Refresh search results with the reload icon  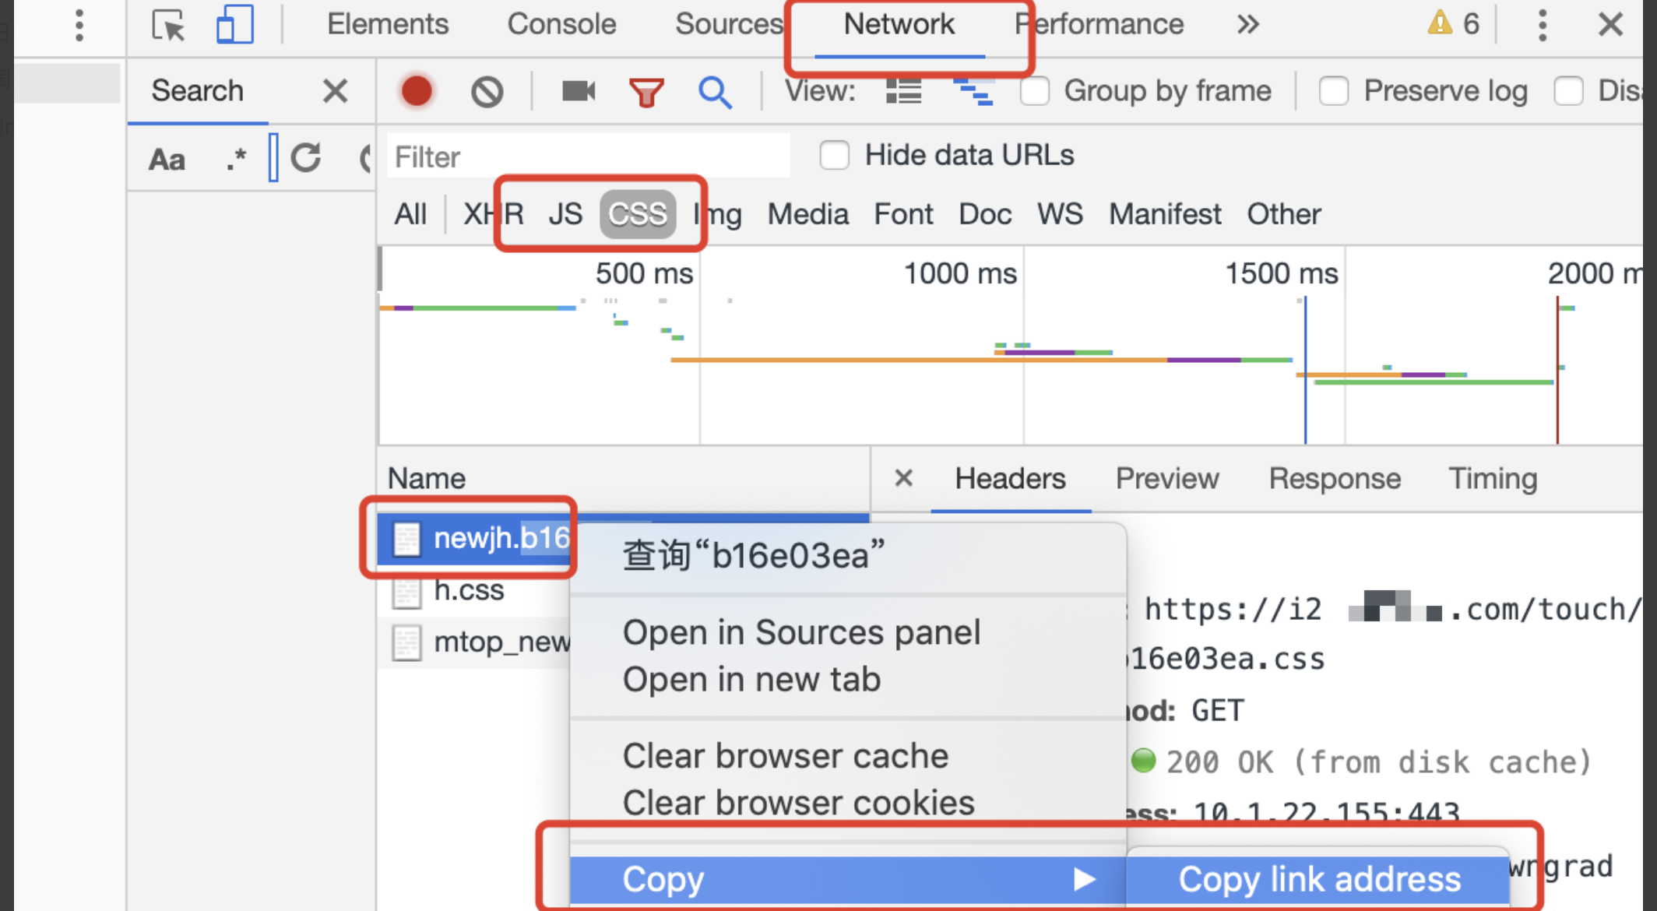[x=306, y=158]
